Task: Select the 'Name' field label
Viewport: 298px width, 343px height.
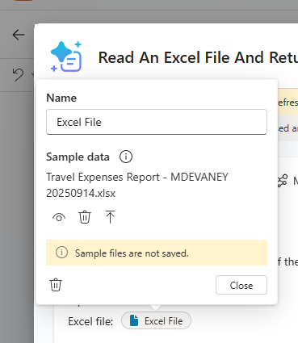Action: [x=61, y=98]
